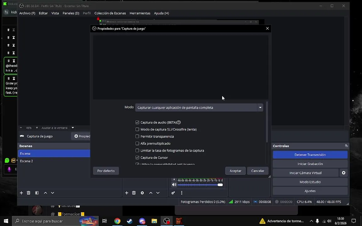Mute audio using the speaker icon
The image size is (362, 226).
(x=174, y=185)
